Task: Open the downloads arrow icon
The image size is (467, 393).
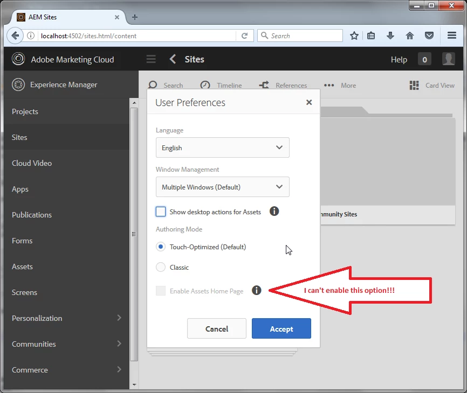Action: tap(390, 36)
